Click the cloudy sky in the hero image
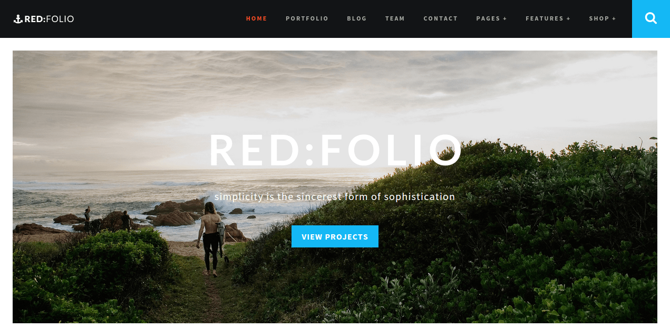 tap(316, 90)
